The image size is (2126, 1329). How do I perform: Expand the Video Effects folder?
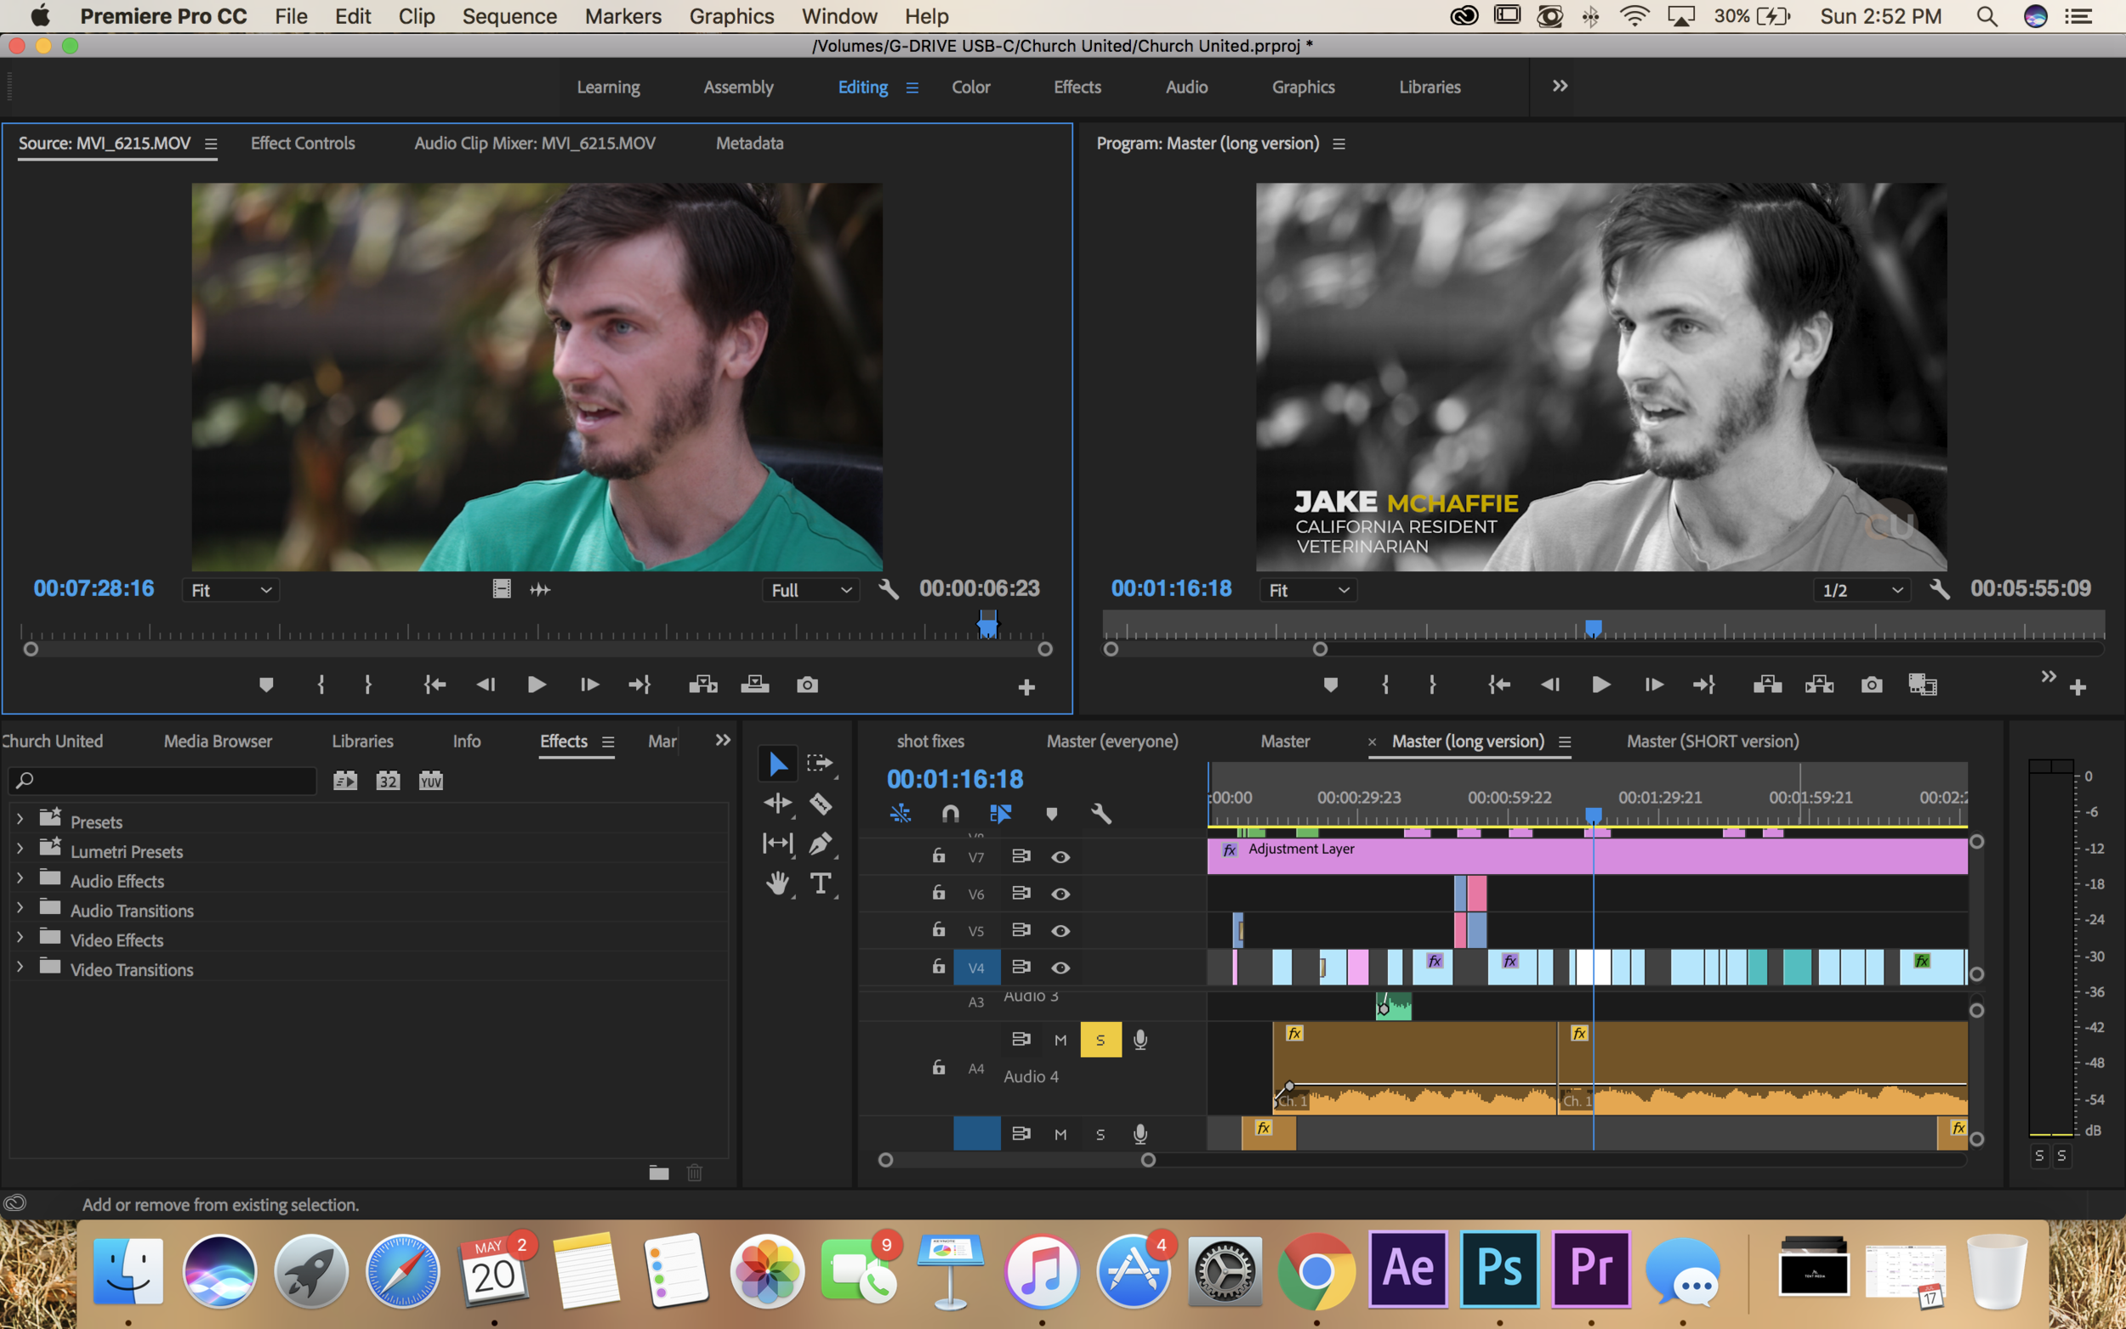point(20,939)
